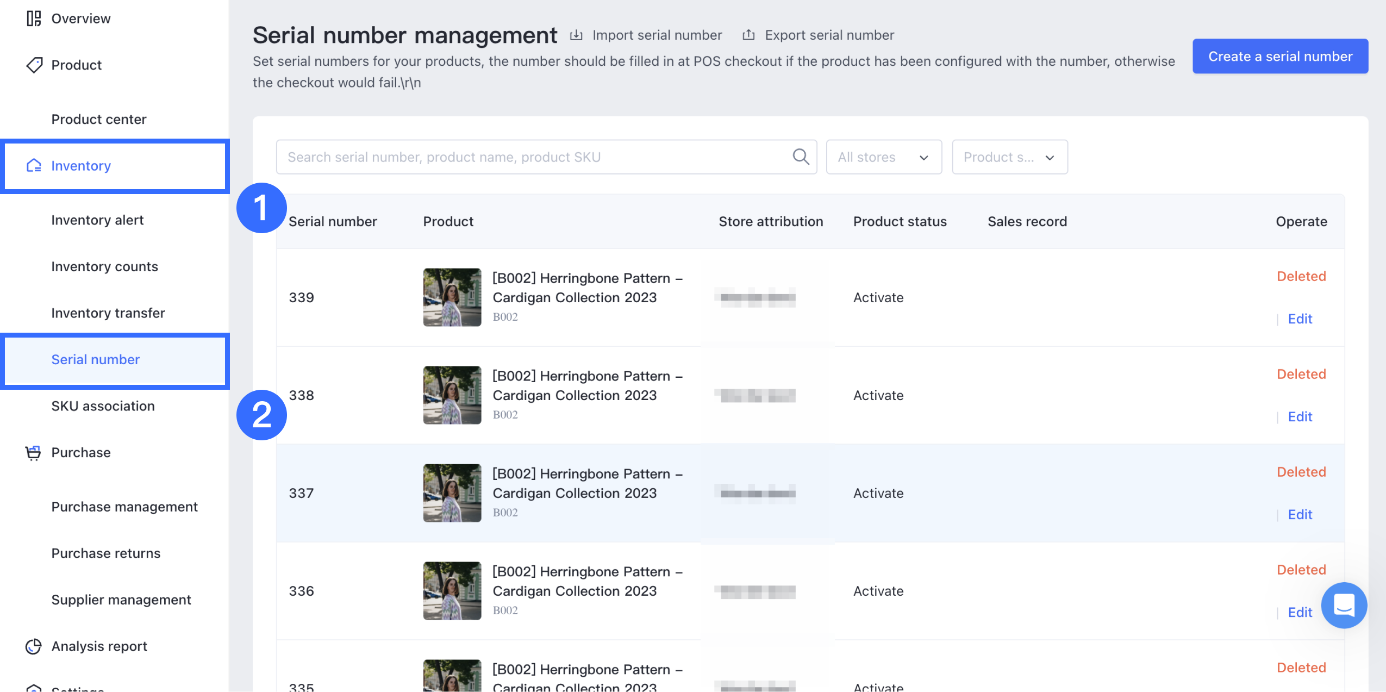Image resolution: width=1386 pixels, height=692 pixels.
Task: Click Edit for serial number 339
Action: 1300,319
